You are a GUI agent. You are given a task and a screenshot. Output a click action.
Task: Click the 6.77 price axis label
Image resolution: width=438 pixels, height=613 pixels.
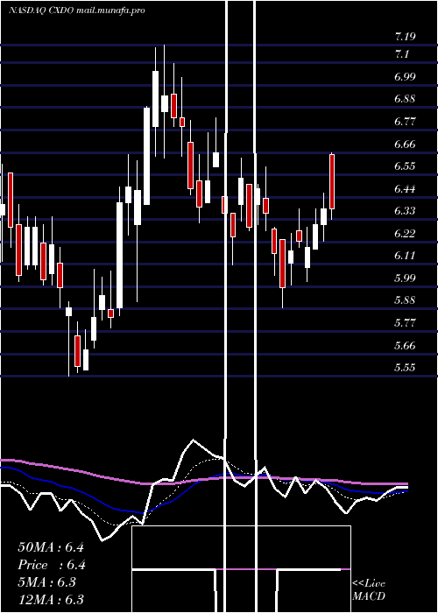405,122
